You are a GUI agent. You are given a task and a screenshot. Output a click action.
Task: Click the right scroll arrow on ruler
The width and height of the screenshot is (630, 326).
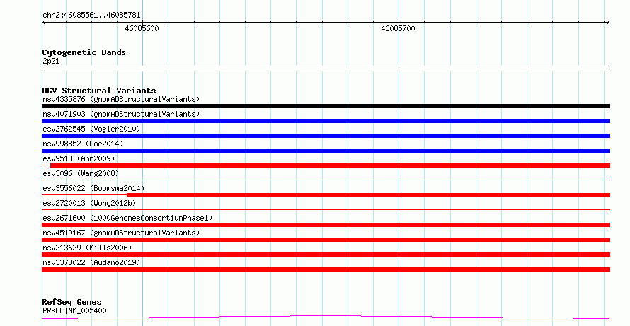pos(607,23)
